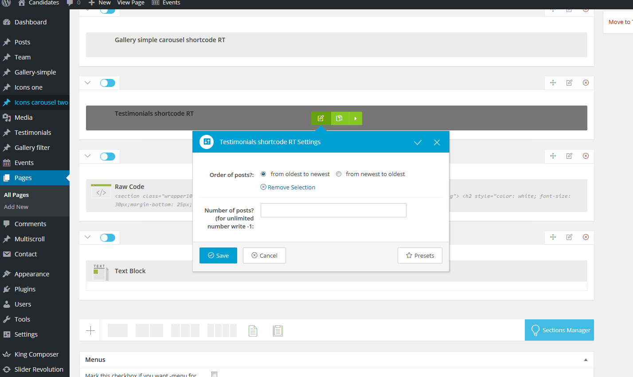
Task: Collapse the Menus panel arrow
Action: pos(586,360)
